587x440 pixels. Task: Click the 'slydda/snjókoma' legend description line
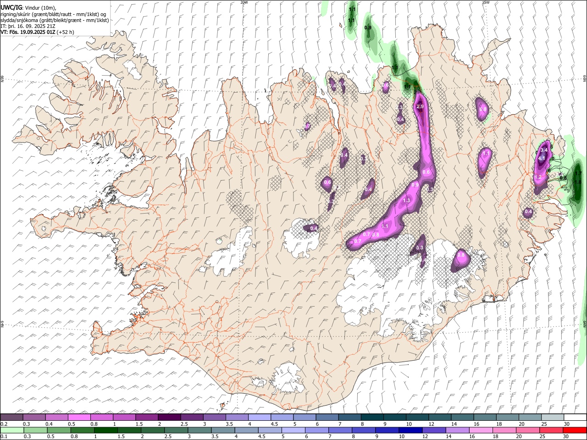point(55,20)
